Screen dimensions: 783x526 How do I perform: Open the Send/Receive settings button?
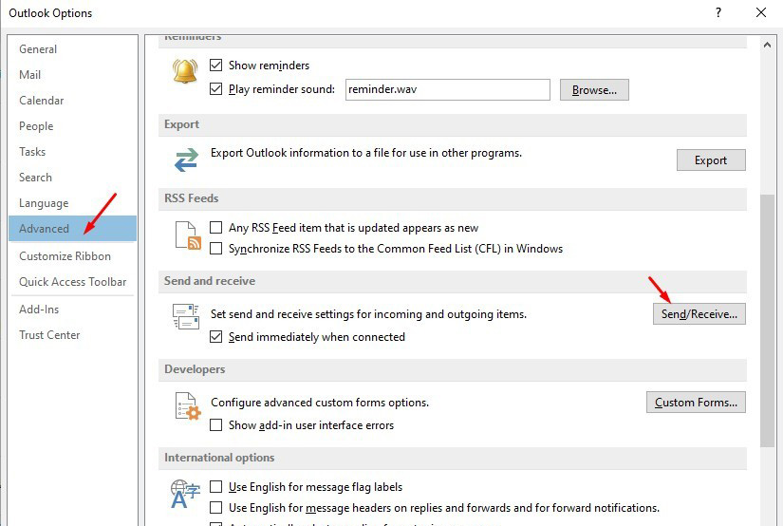(699, 314)
